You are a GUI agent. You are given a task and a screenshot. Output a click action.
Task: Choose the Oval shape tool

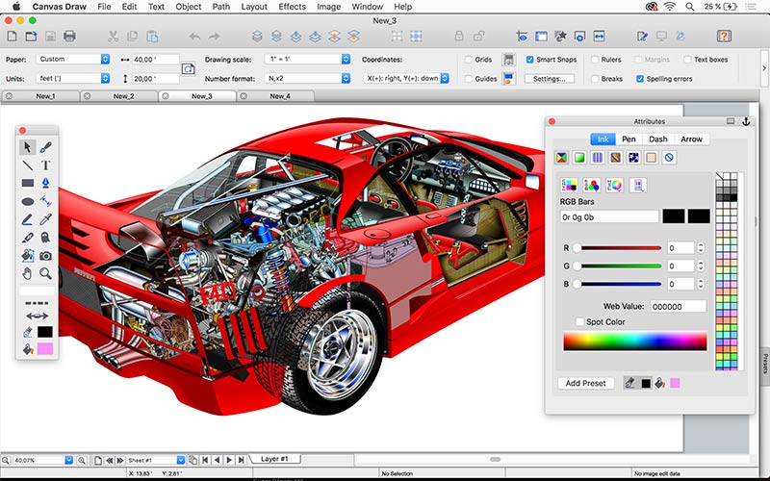point(28,201)
